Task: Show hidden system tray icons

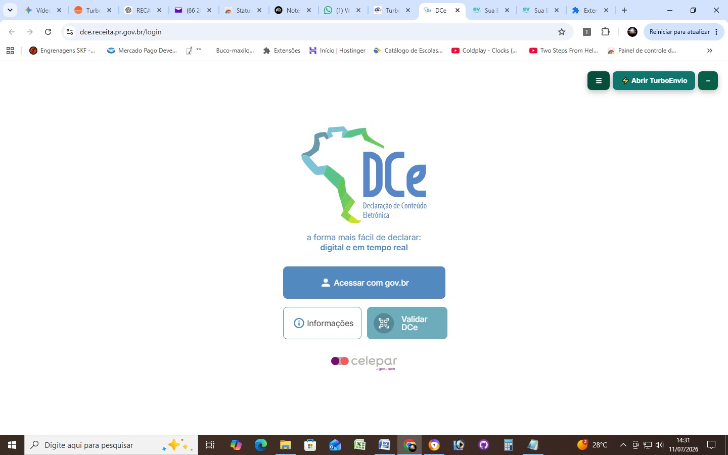Action: point(623,445)
